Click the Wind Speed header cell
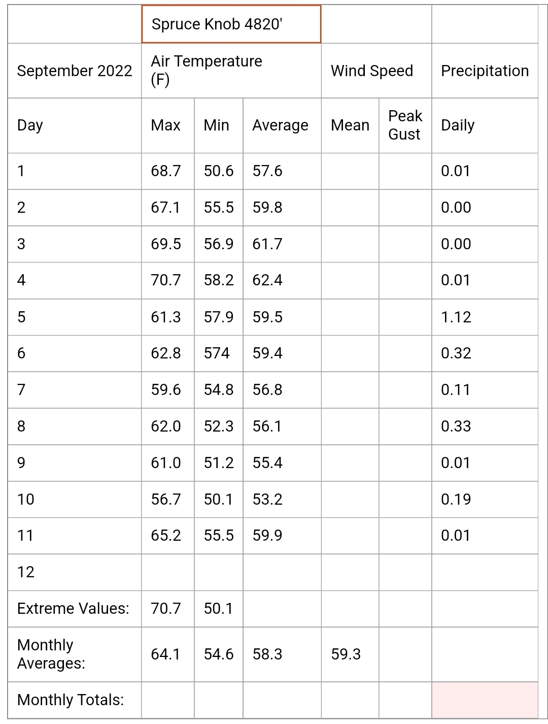548x724 pixels. (x=376, y=71)
